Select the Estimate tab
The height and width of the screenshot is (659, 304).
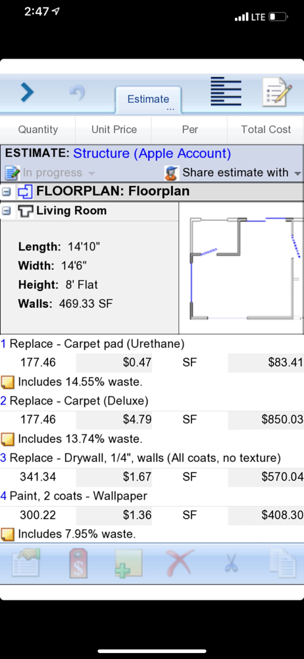(x=148, y=100)
